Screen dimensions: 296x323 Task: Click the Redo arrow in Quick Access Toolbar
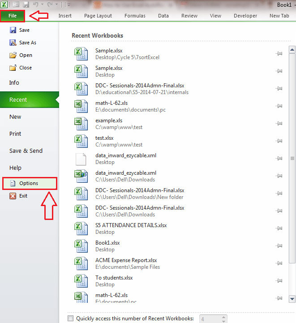pos(50,4)
